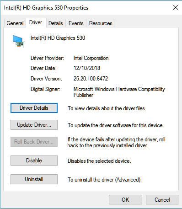Open the Details tab
182x209 pixels.
click(56, 23)
